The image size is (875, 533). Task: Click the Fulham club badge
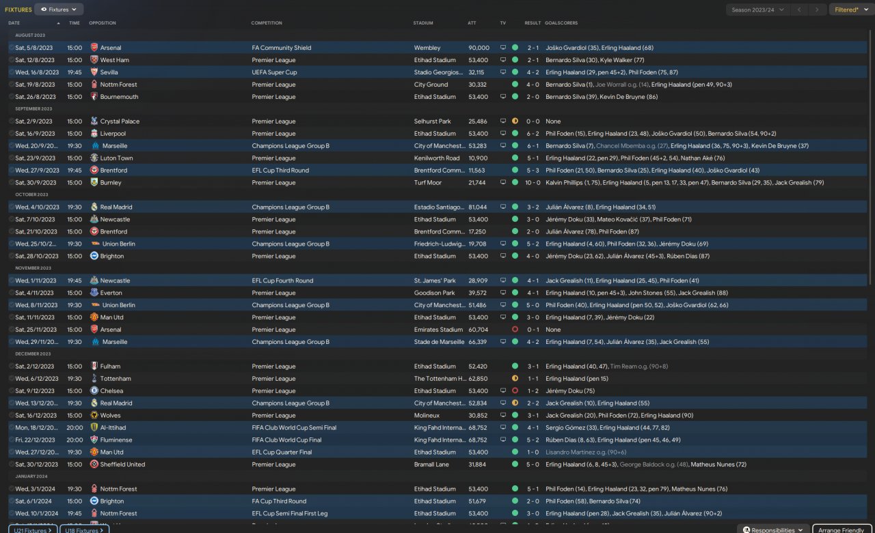click(x=94, y=366)
